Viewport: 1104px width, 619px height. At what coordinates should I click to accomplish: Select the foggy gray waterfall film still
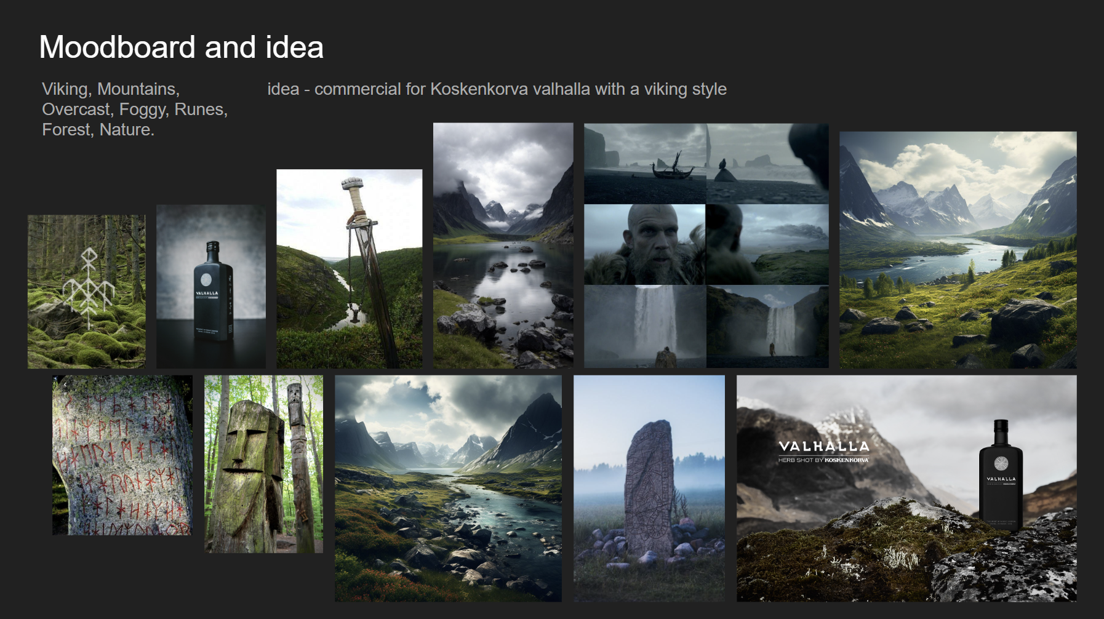645,326
